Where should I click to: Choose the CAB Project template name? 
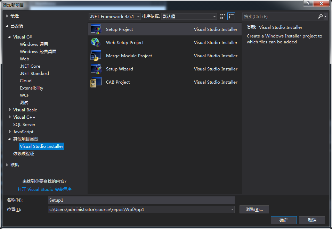pyautogui.click(x=118, y=82)
